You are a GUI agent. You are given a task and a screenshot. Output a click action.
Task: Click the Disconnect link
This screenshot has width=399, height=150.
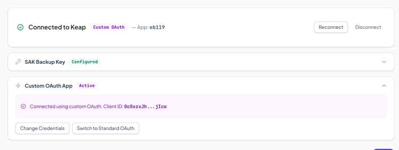point(368,27)
